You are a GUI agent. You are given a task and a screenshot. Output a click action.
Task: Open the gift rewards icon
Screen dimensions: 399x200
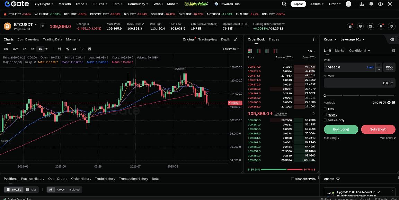click(x=350, y=26)
